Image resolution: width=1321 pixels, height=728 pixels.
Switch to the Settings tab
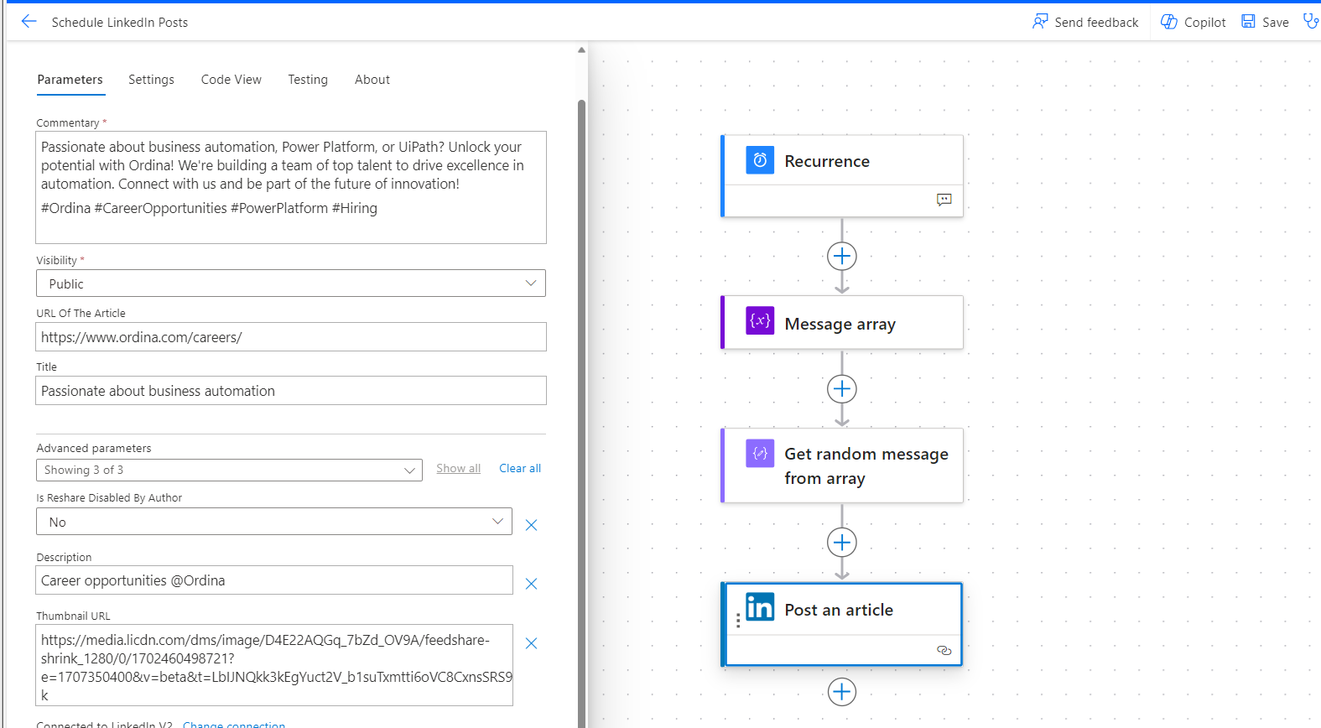[x=151, y=80]
